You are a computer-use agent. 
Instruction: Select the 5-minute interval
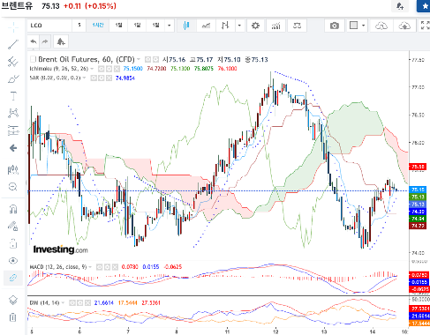click(79, 26)
